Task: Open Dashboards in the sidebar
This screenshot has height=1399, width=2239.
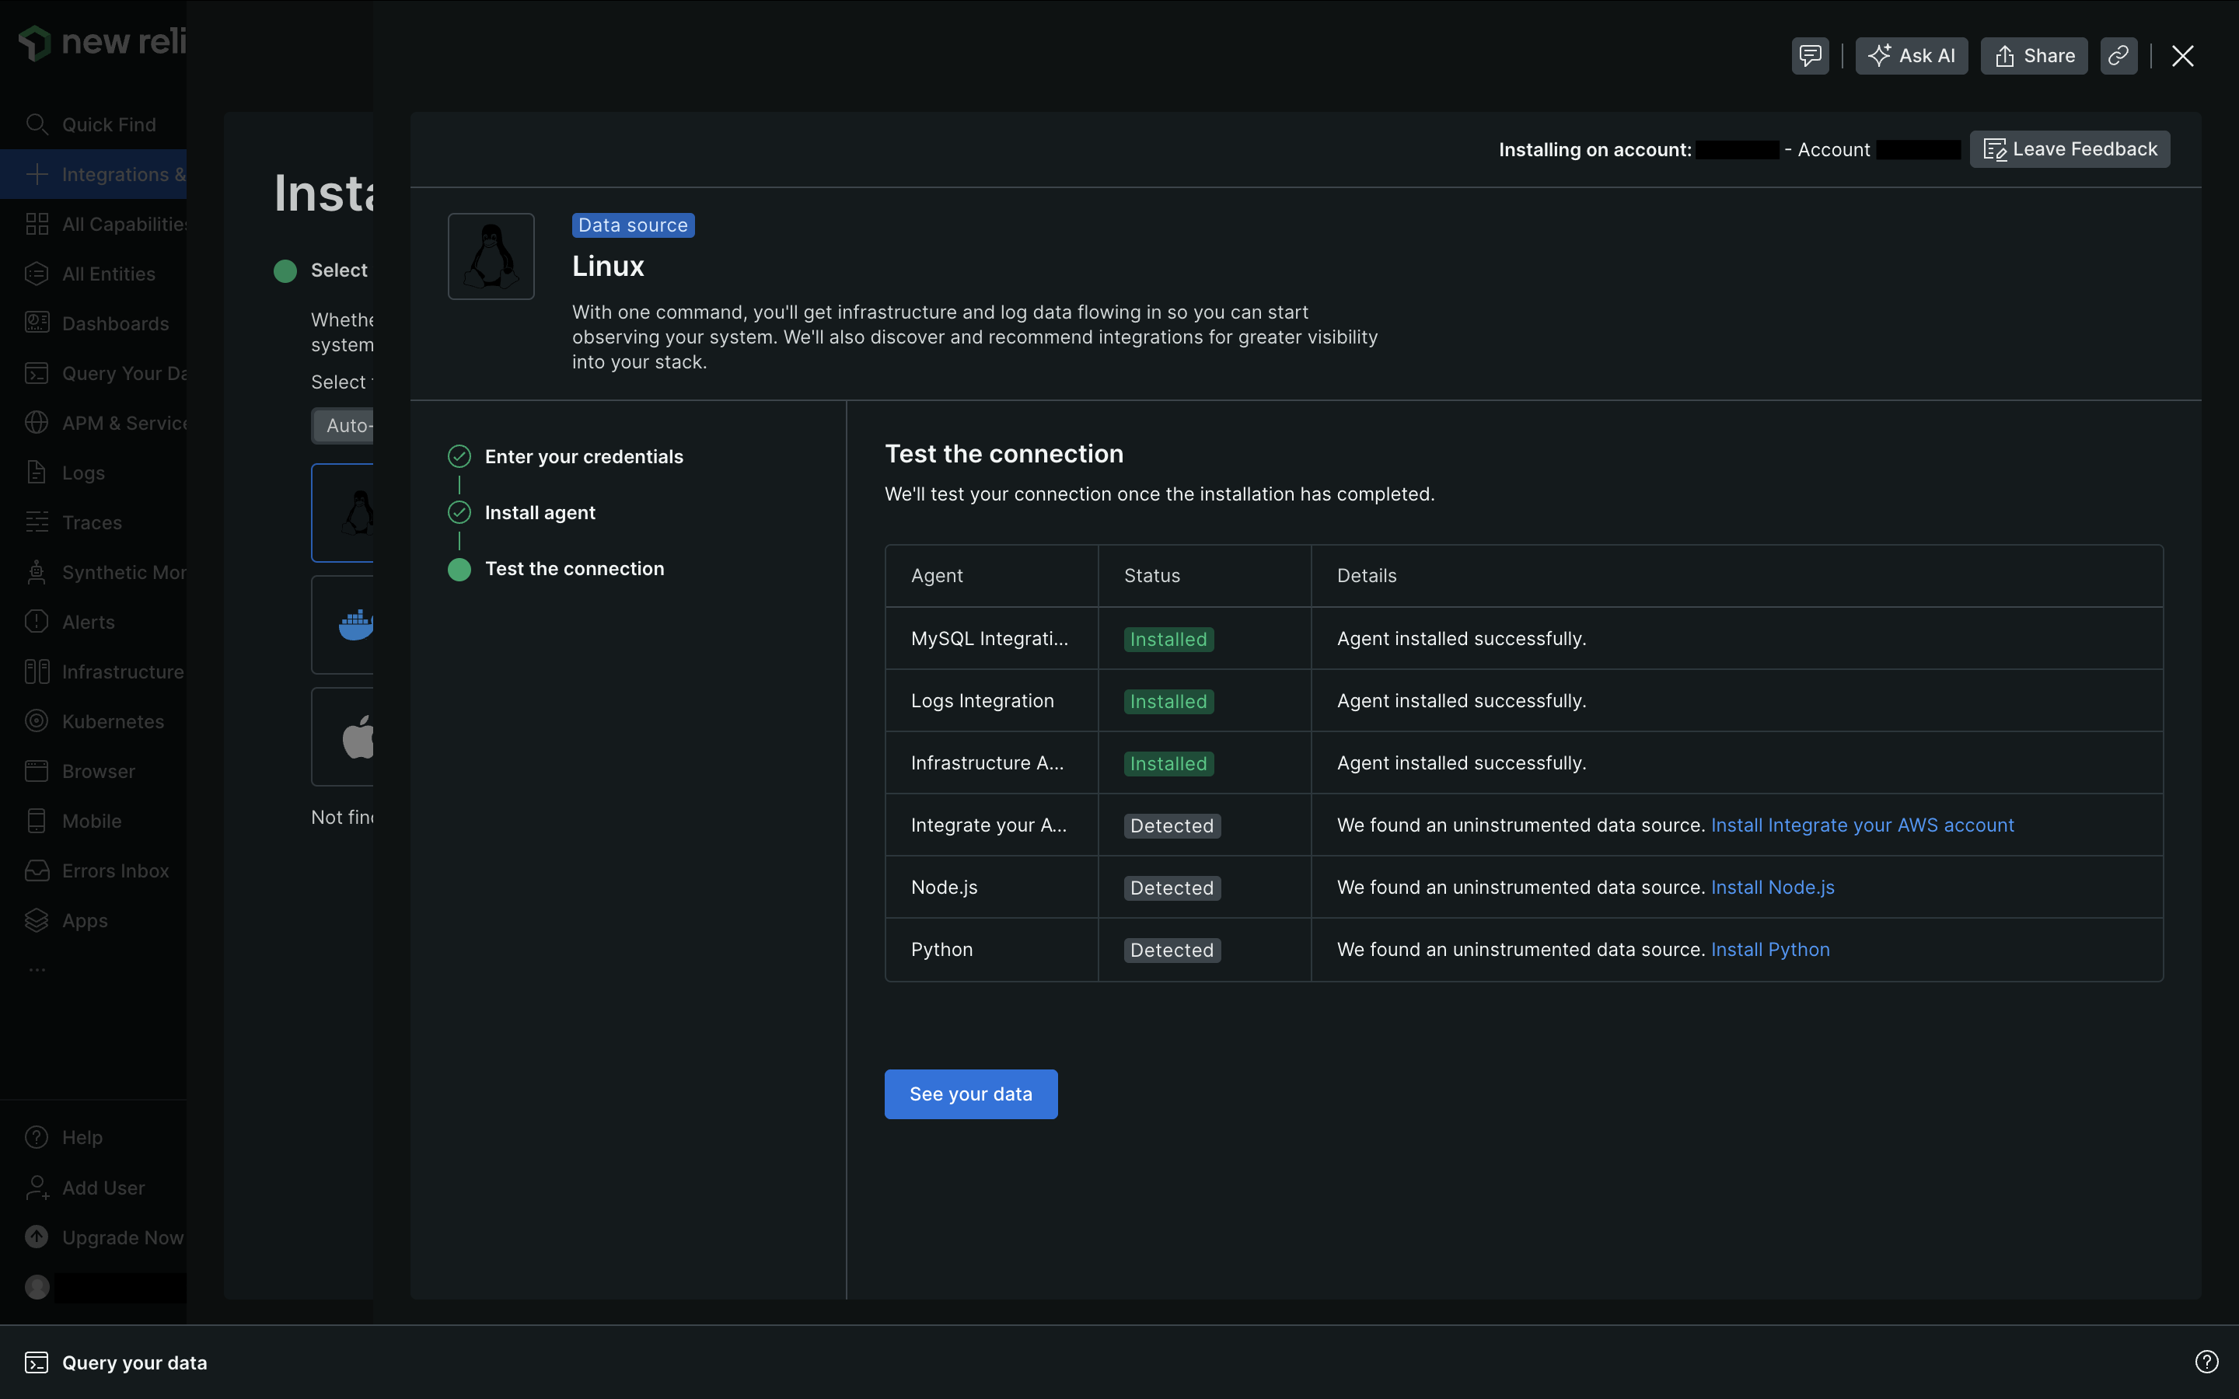Action: 115,324
